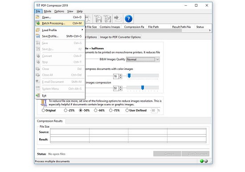Click the horizontal scrollbar of file list
The width and height of the screenshot is (245, 172).
[134, 30]
